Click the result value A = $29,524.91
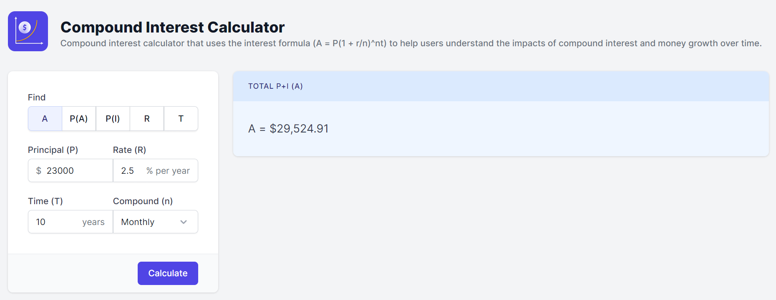 pyautogui.click(x=288, y=129)
